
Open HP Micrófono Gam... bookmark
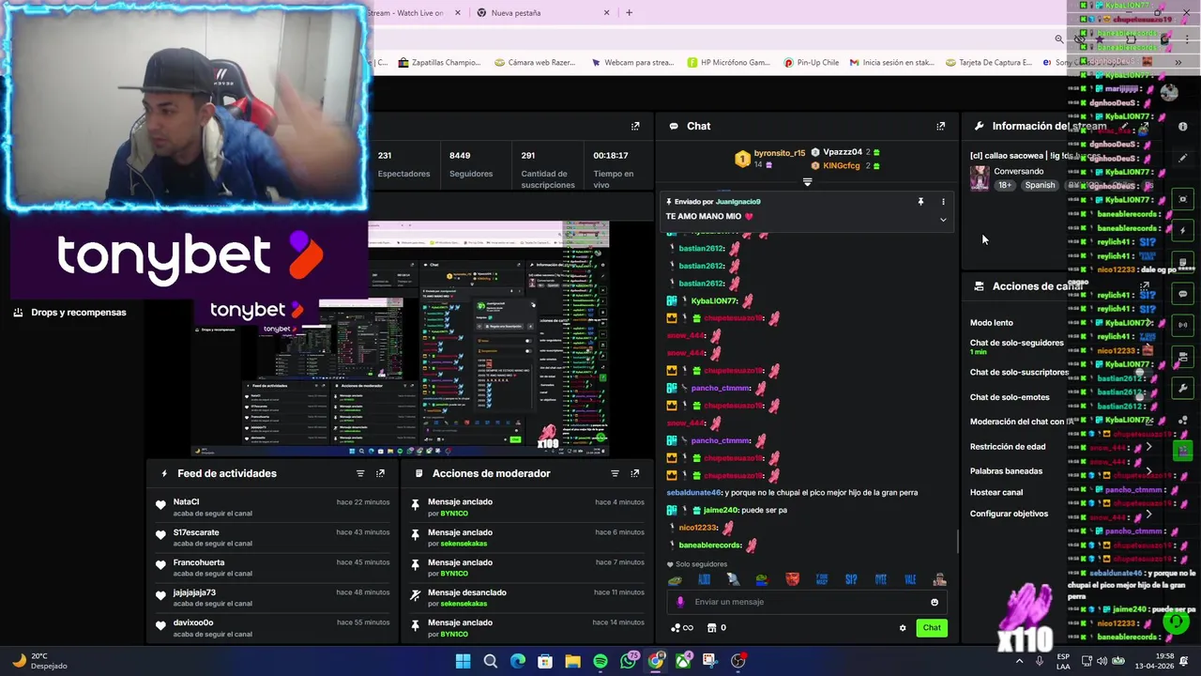point(728,63)
